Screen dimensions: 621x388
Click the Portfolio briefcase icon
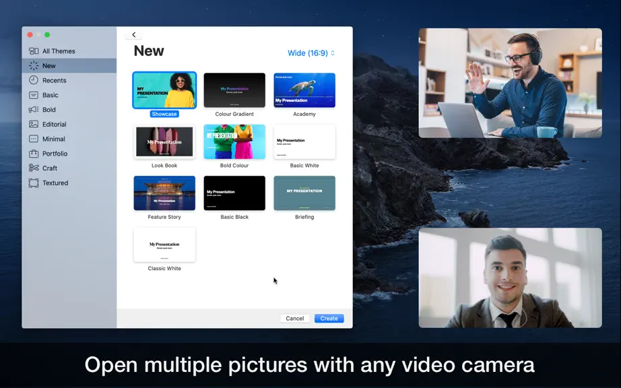[x=34, y=154]
